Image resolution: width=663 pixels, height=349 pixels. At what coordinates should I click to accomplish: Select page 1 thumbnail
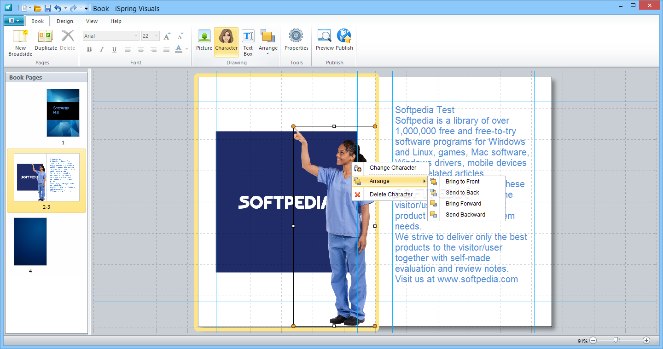click(63, 113)
